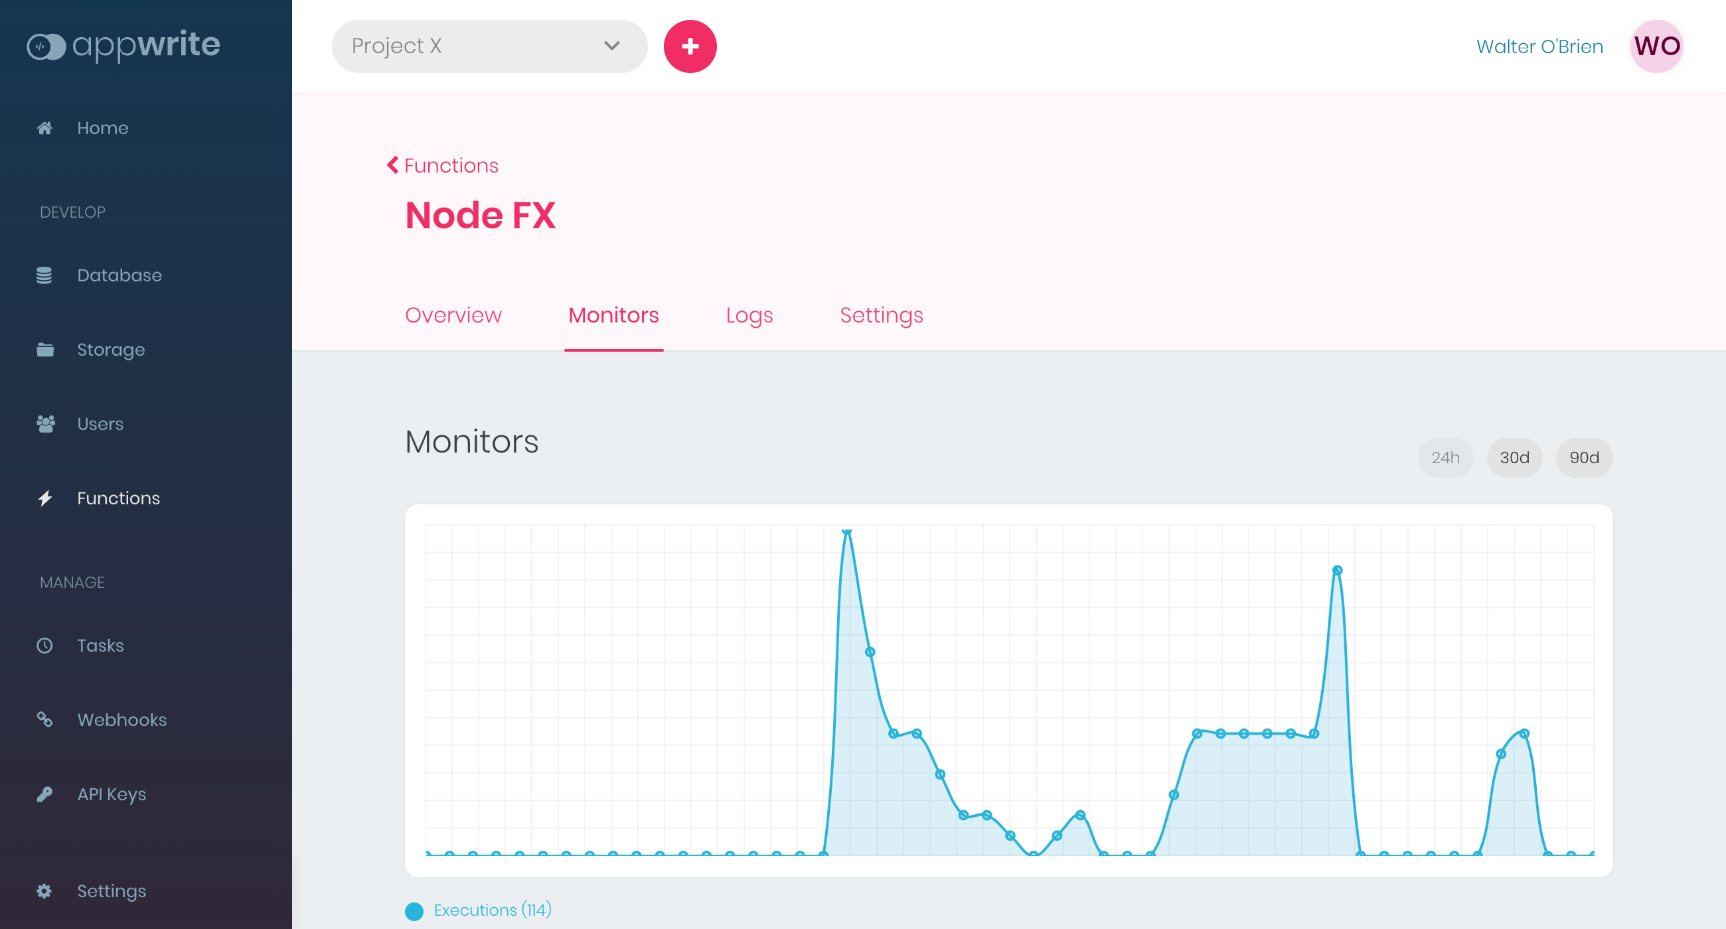Click the Storage folder icon
The height and width of the screenshot is (929, 1726).
point(45,350)
